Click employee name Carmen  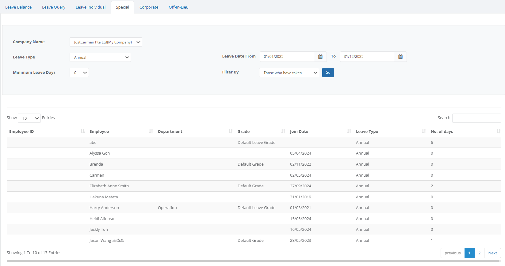tap(97, 175)
